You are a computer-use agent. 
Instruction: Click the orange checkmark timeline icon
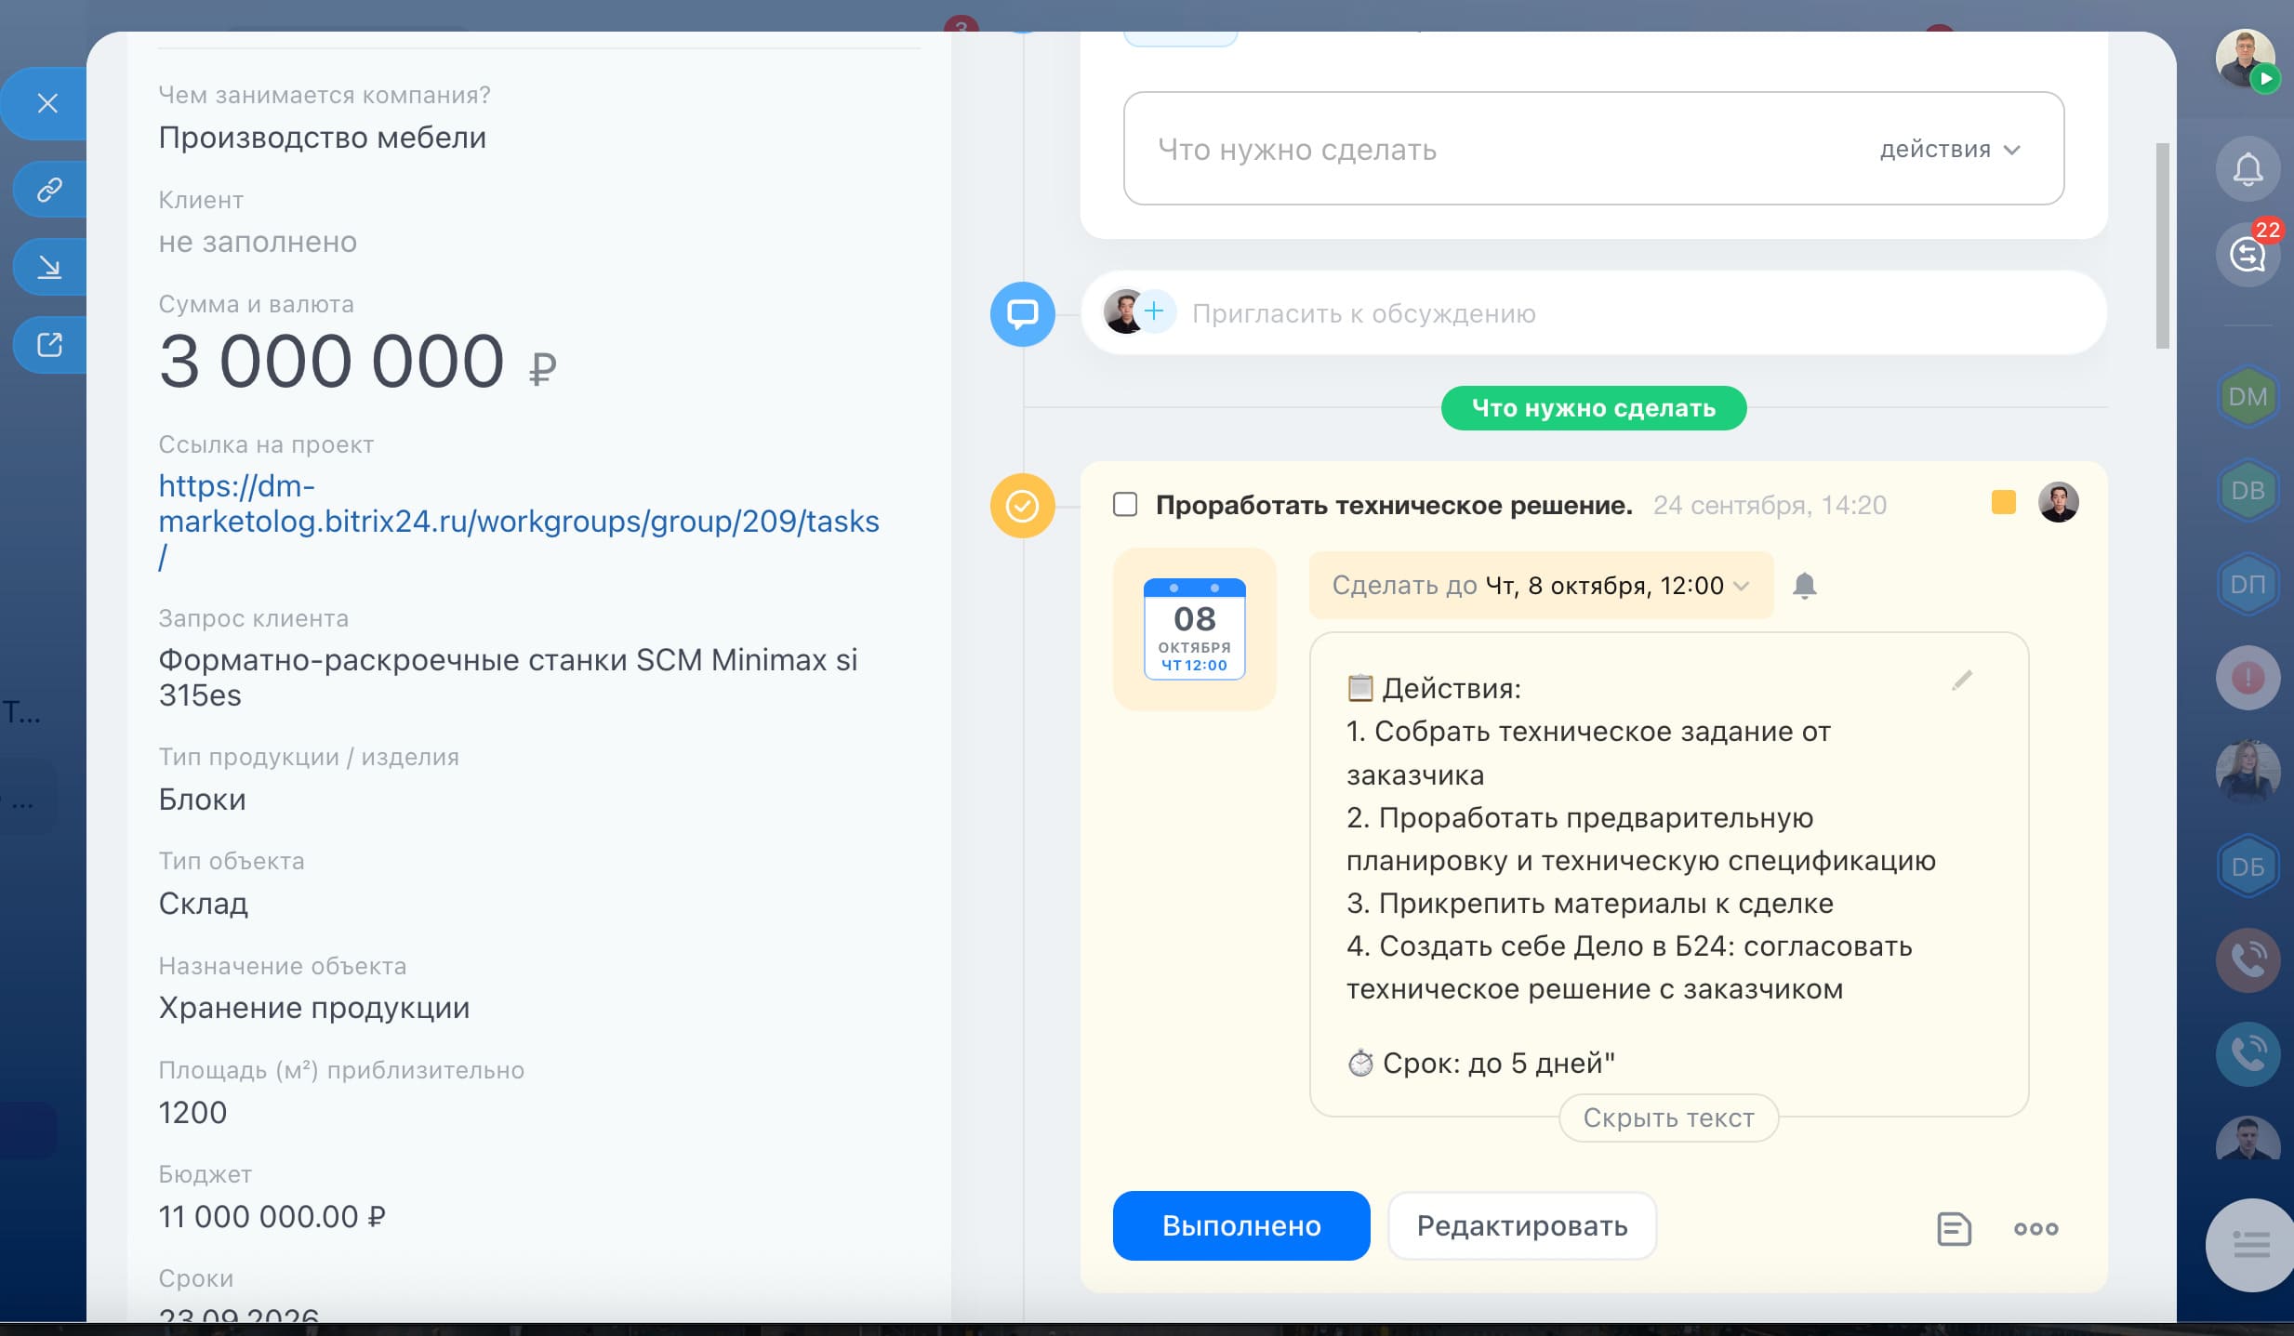coord(1022,506)
